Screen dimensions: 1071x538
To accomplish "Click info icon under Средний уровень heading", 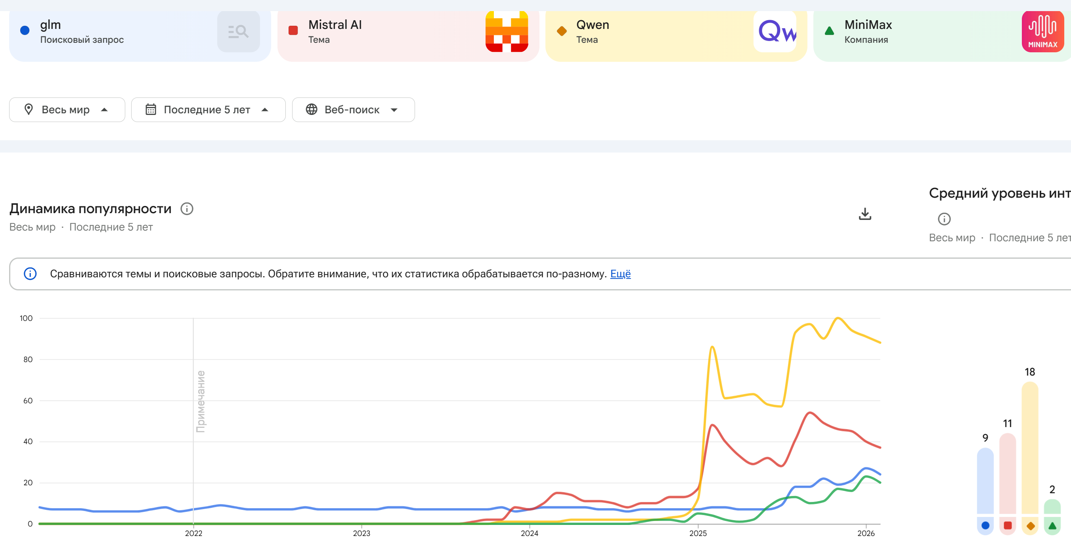I will coord(944,219).
